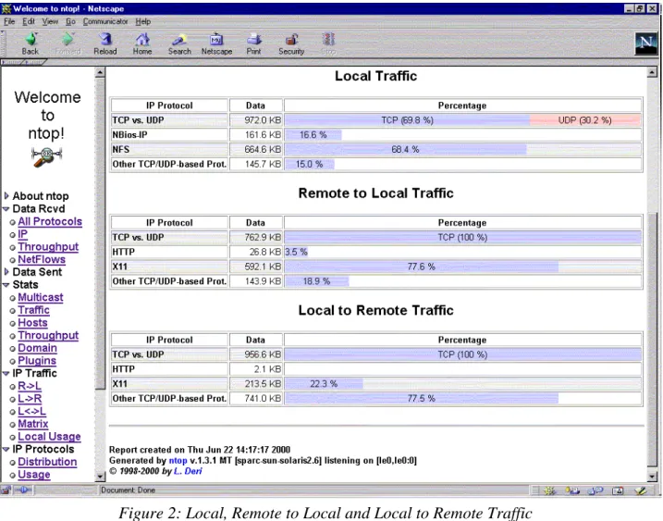Click sidebar scrollbar down arrow
Image resolution: width=663 pixels, height=521 pixels.
pos(100,477)
